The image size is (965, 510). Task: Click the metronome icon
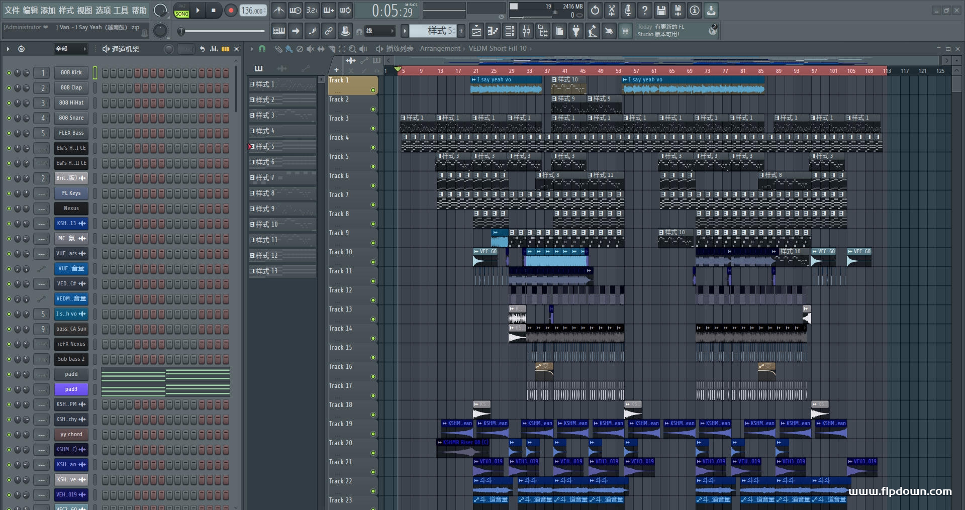(279, 10)
